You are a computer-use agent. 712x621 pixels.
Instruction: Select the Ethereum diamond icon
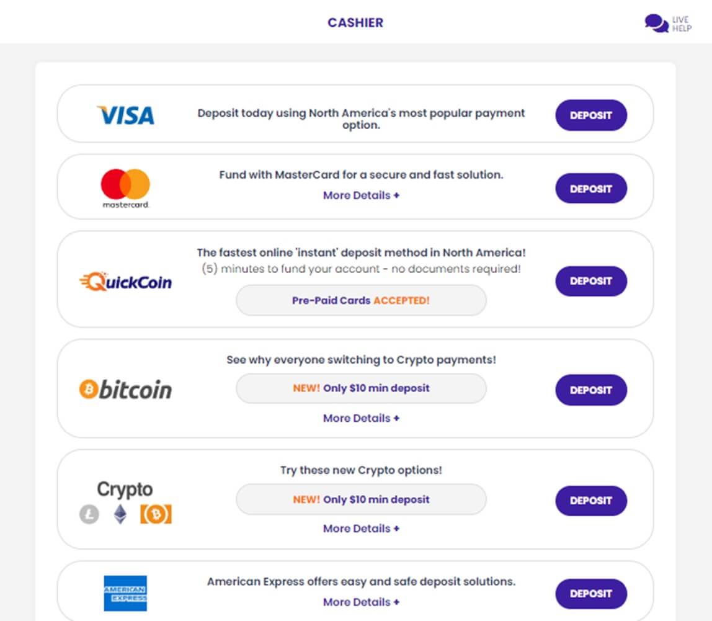(120, 514)
